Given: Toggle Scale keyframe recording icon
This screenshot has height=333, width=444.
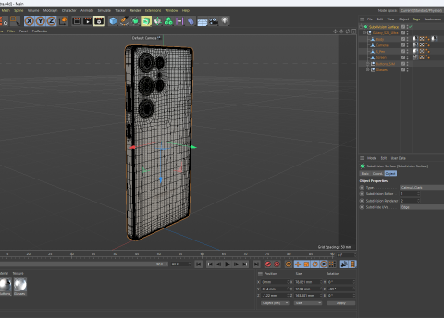Looking at the screenshot, I should pyautogui.click(x=306, y=265).
